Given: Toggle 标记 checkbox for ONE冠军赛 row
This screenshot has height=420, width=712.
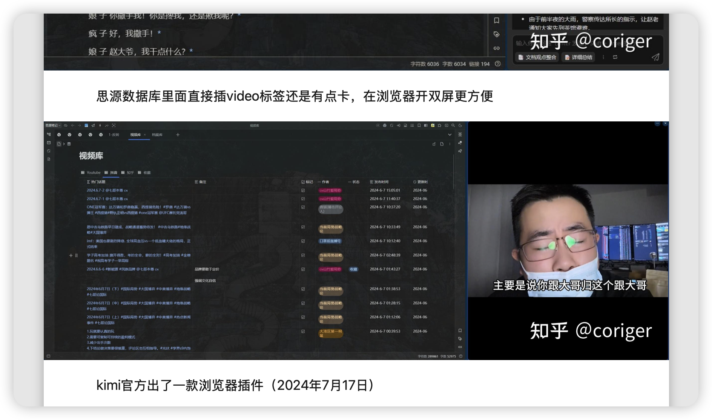Looking at the screenshot, I should [x=303, y=207].
